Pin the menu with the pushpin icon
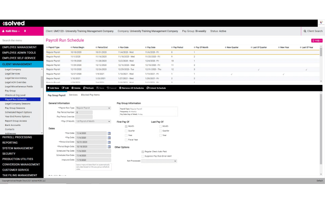Image resolution: width=325 pixels, height=203 pixels. coord(25,31)
